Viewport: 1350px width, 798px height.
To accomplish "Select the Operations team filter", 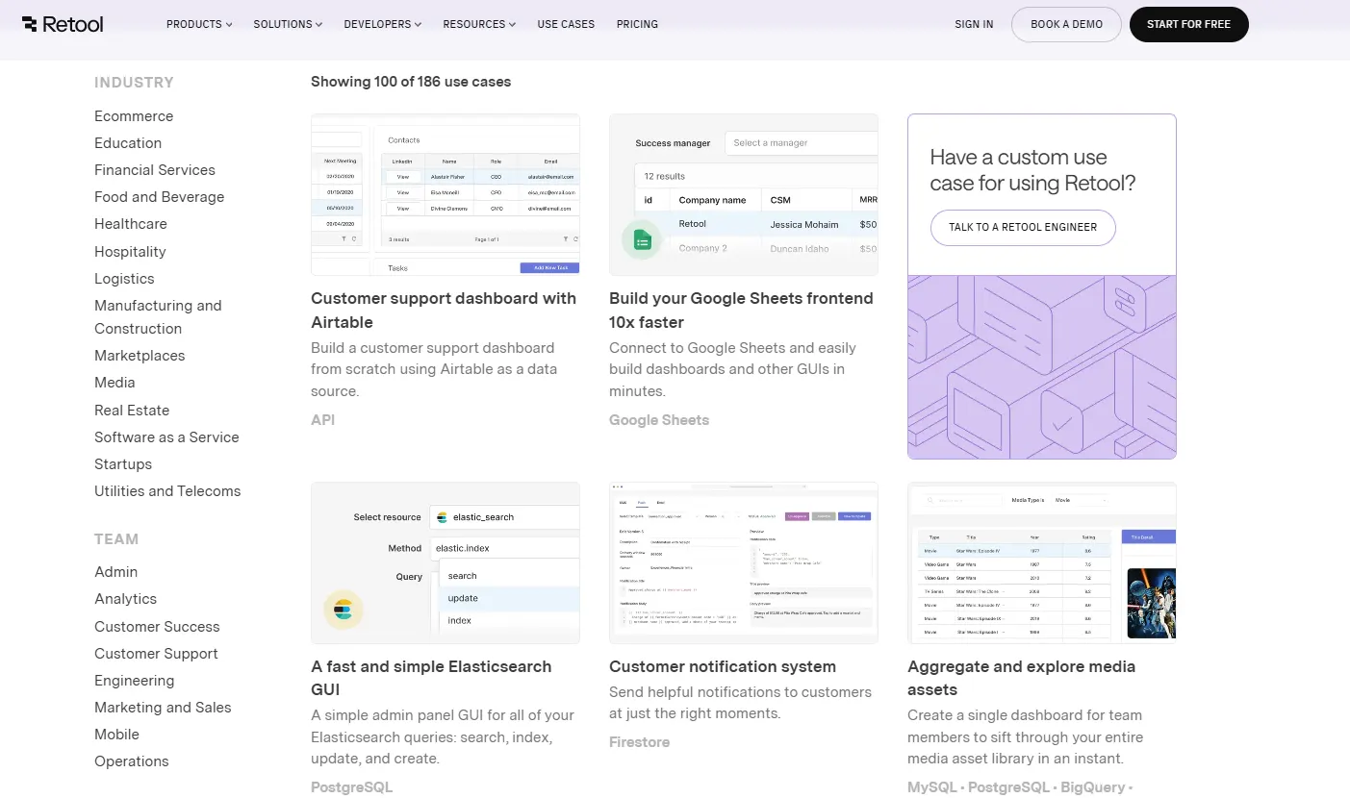I will (132, 761).
